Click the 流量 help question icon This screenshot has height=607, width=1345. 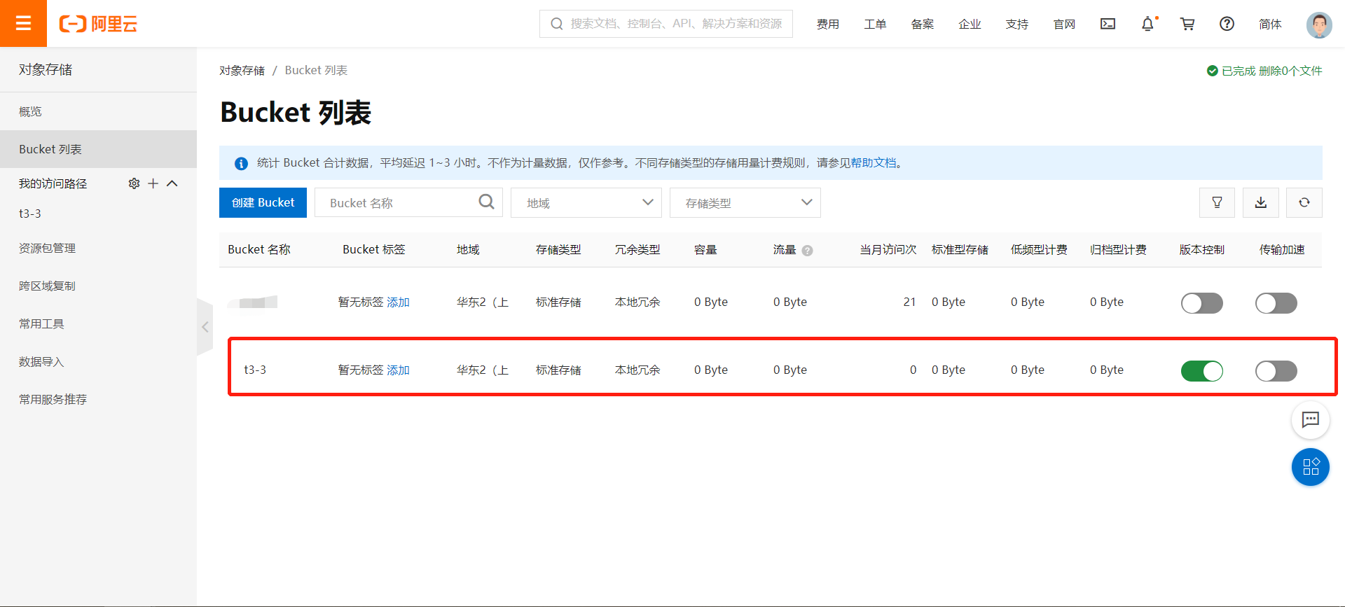(808, 251)
